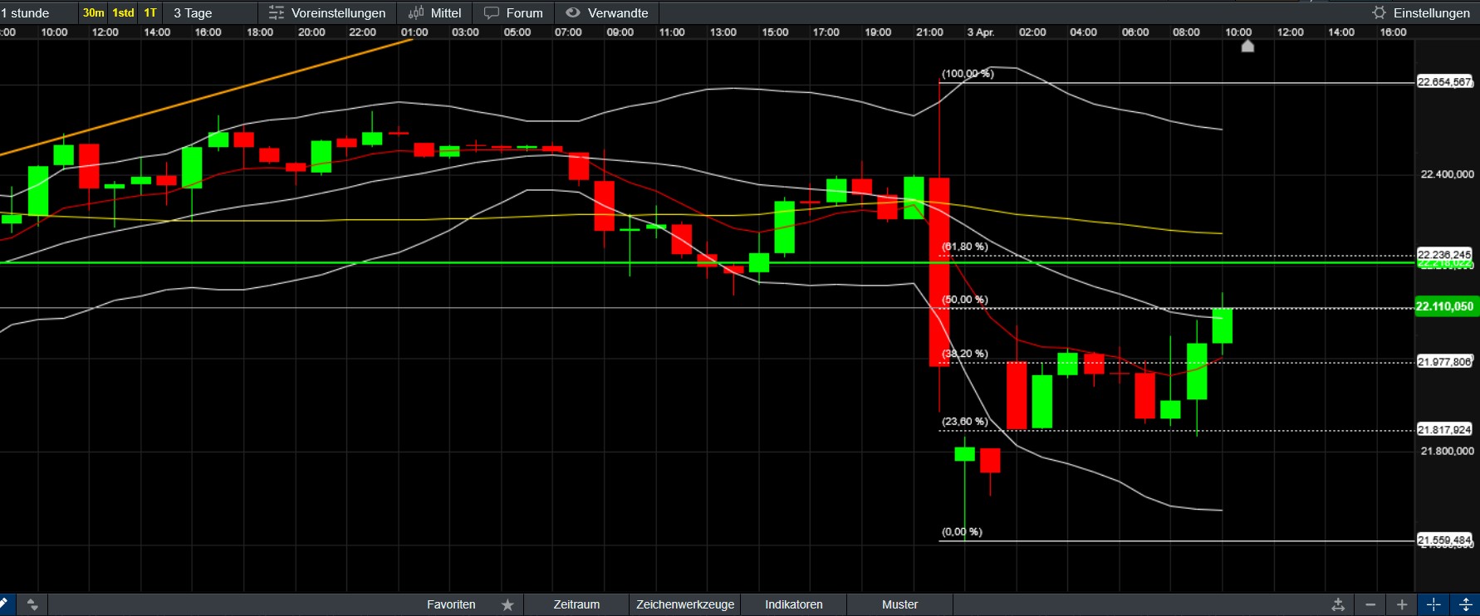Open the Mittel price type menu
The height and width of the screenshot is (616, 1480).
[435, 12]
